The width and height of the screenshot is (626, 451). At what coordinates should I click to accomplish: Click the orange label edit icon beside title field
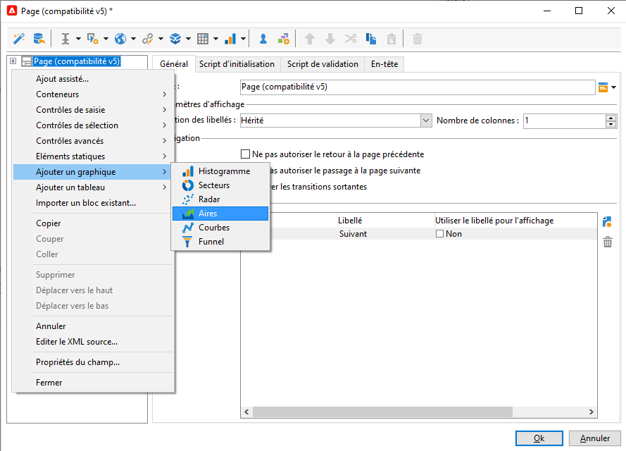[603, 87]
